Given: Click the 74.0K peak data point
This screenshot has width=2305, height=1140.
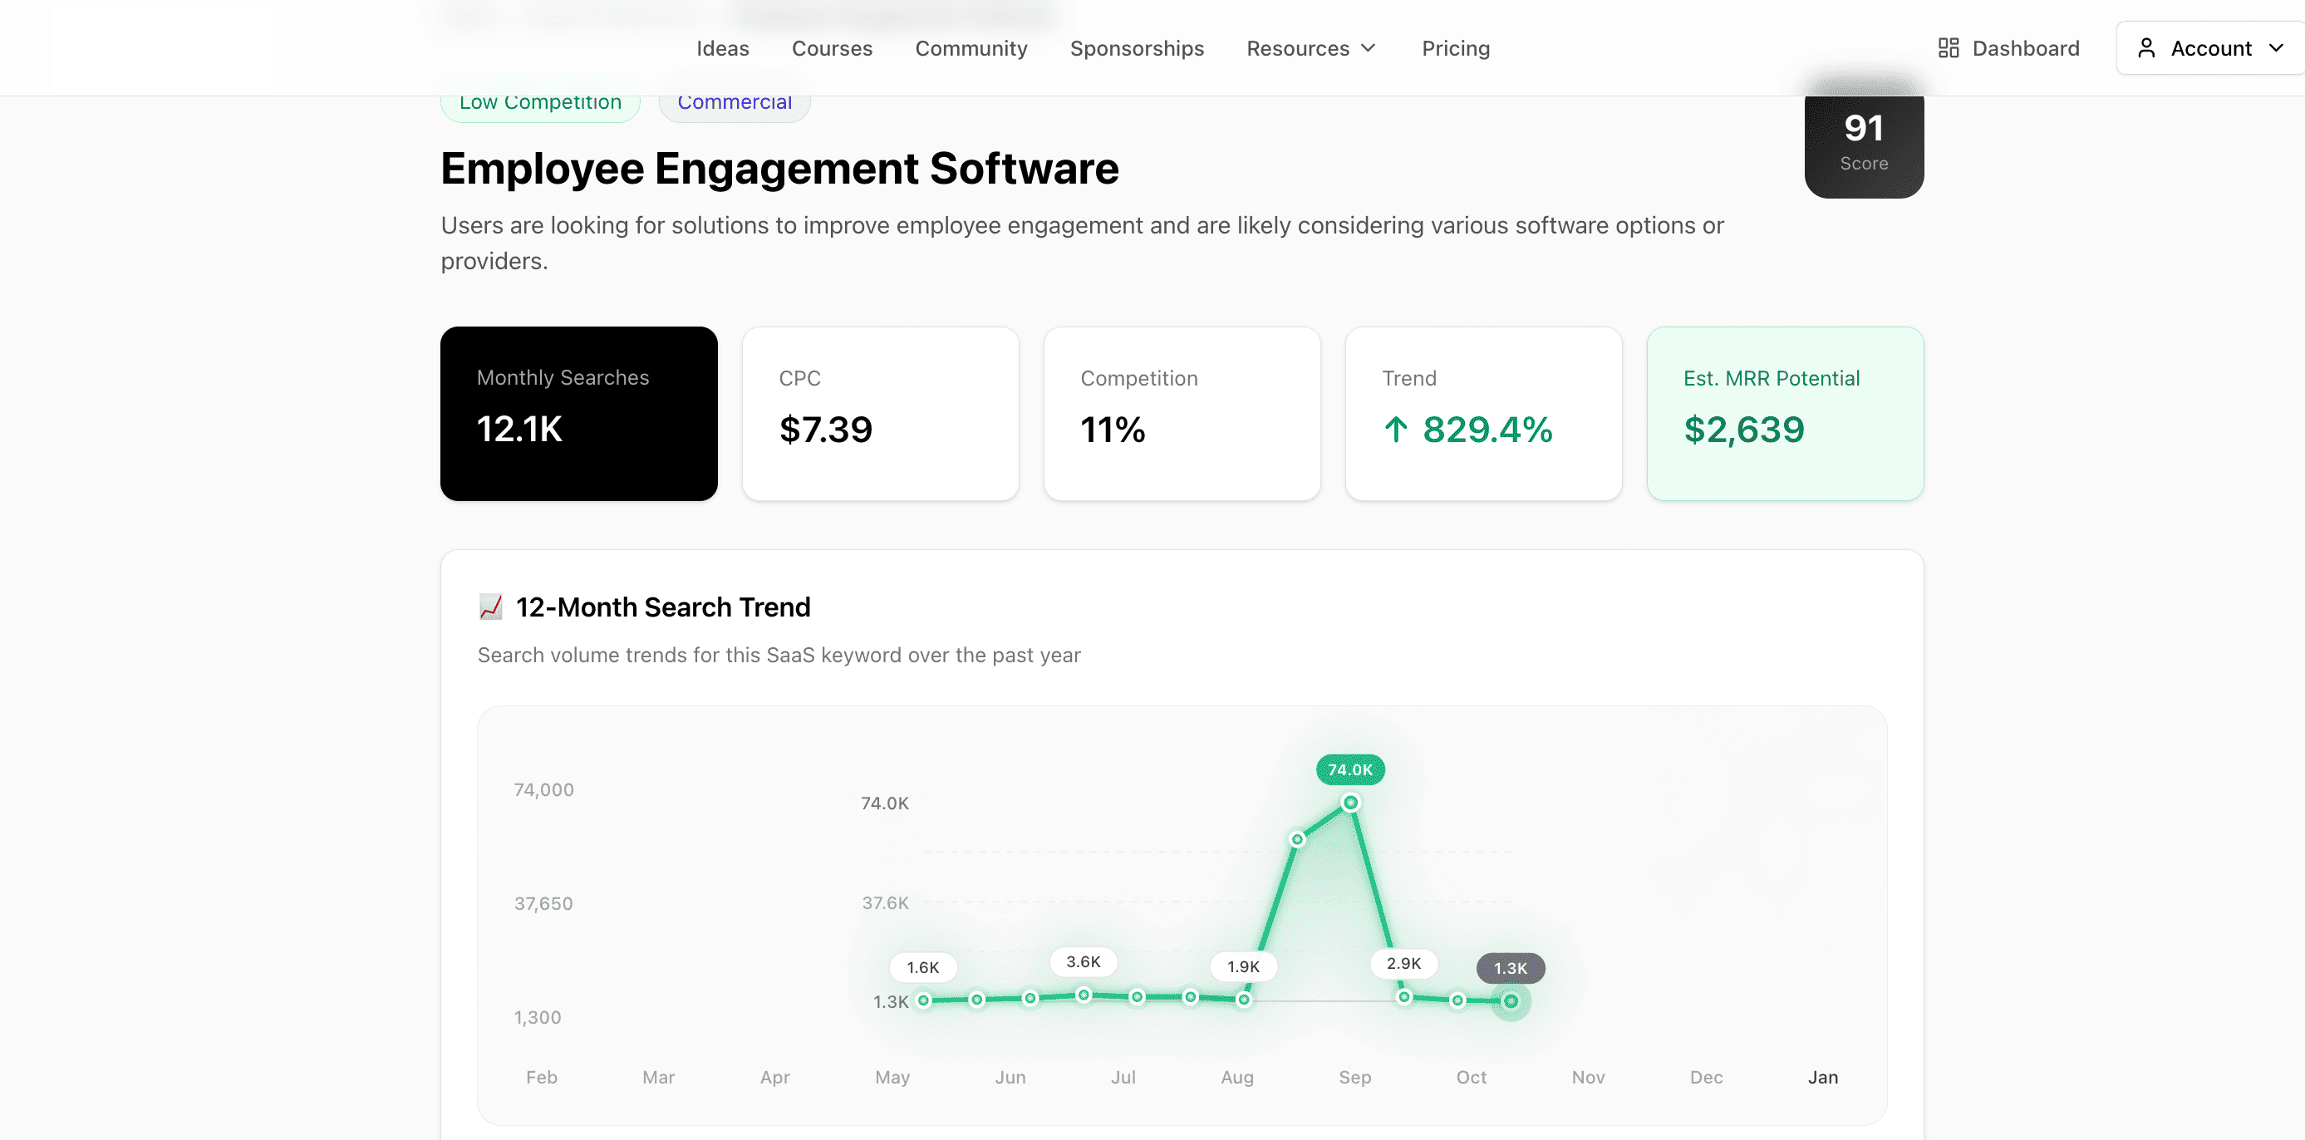Looking at the screenshot, I should (1350, 803).
